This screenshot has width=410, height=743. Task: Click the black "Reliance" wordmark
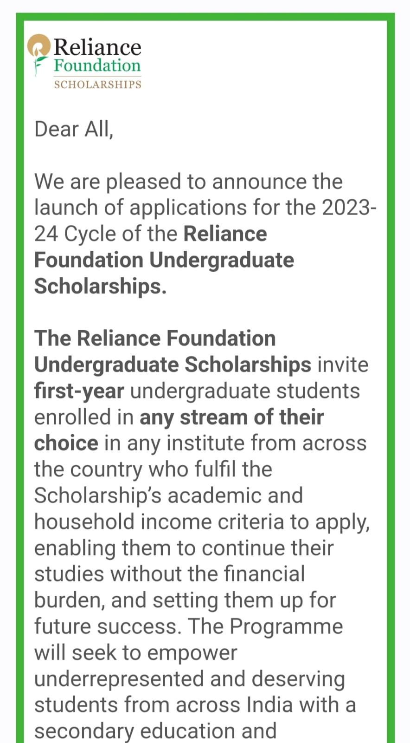click(97, 47)
